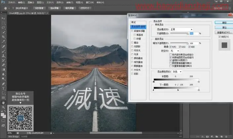Click the fx layer style icon
Screen dimensions: 233x139
203,136
